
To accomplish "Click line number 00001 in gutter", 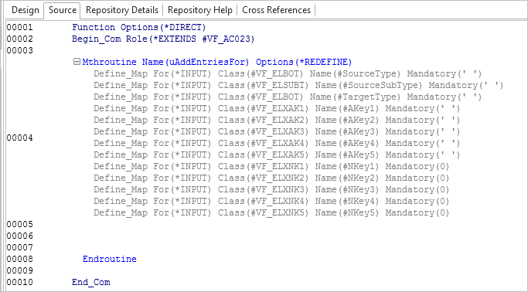I will pyautogui.click(x=20, y=27).
